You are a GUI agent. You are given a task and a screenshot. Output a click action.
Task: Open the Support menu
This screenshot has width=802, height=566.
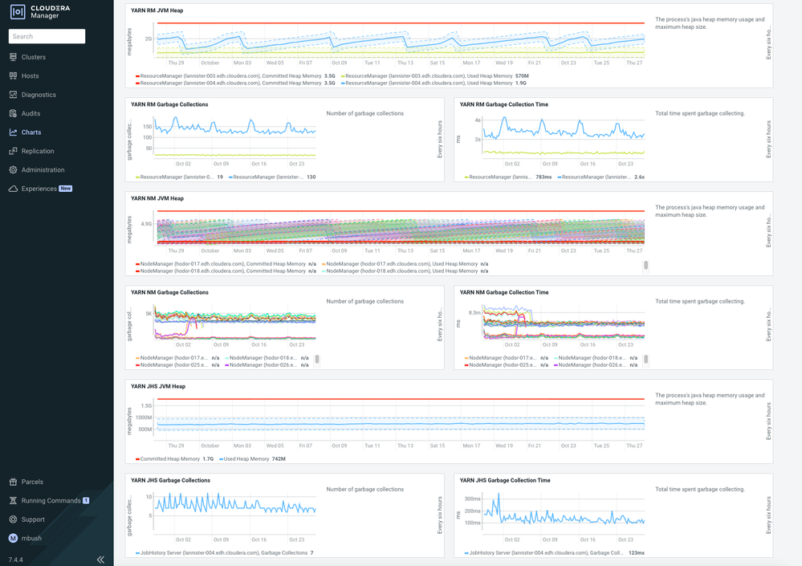(x=33, y=519)
